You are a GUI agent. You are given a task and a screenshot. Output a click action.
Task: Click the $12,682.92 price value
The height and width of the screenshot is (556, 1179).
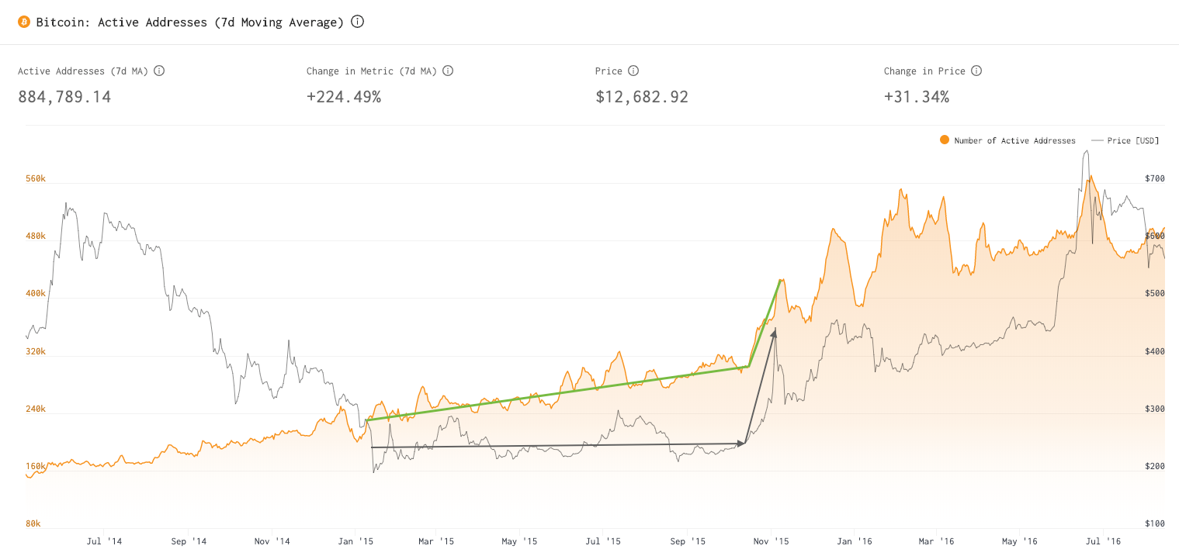pos(642,97)
